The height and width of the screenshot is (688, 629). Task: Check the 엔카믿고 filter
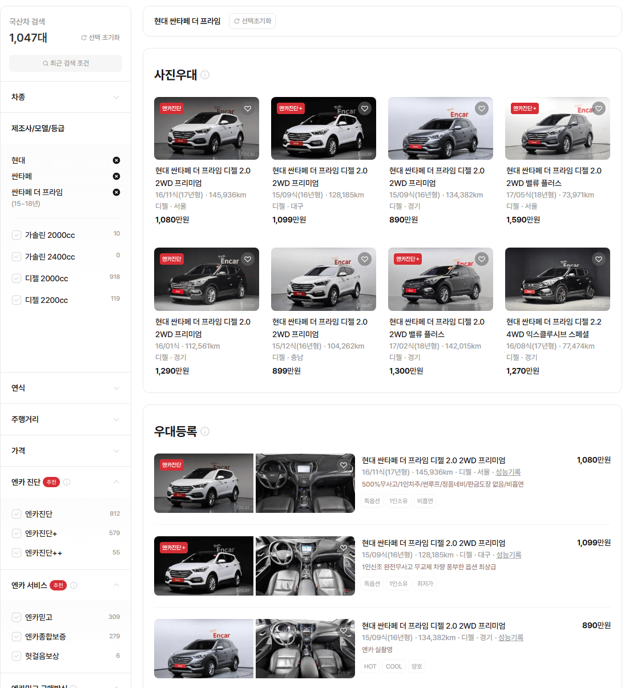coord(17,617)
